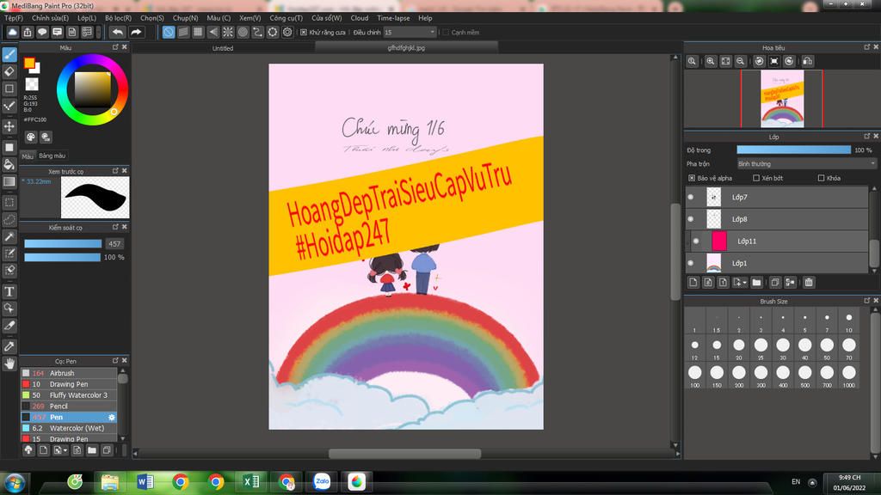Choose the Move tool
This screenshot has width=881, height=495.
(9, 125)
